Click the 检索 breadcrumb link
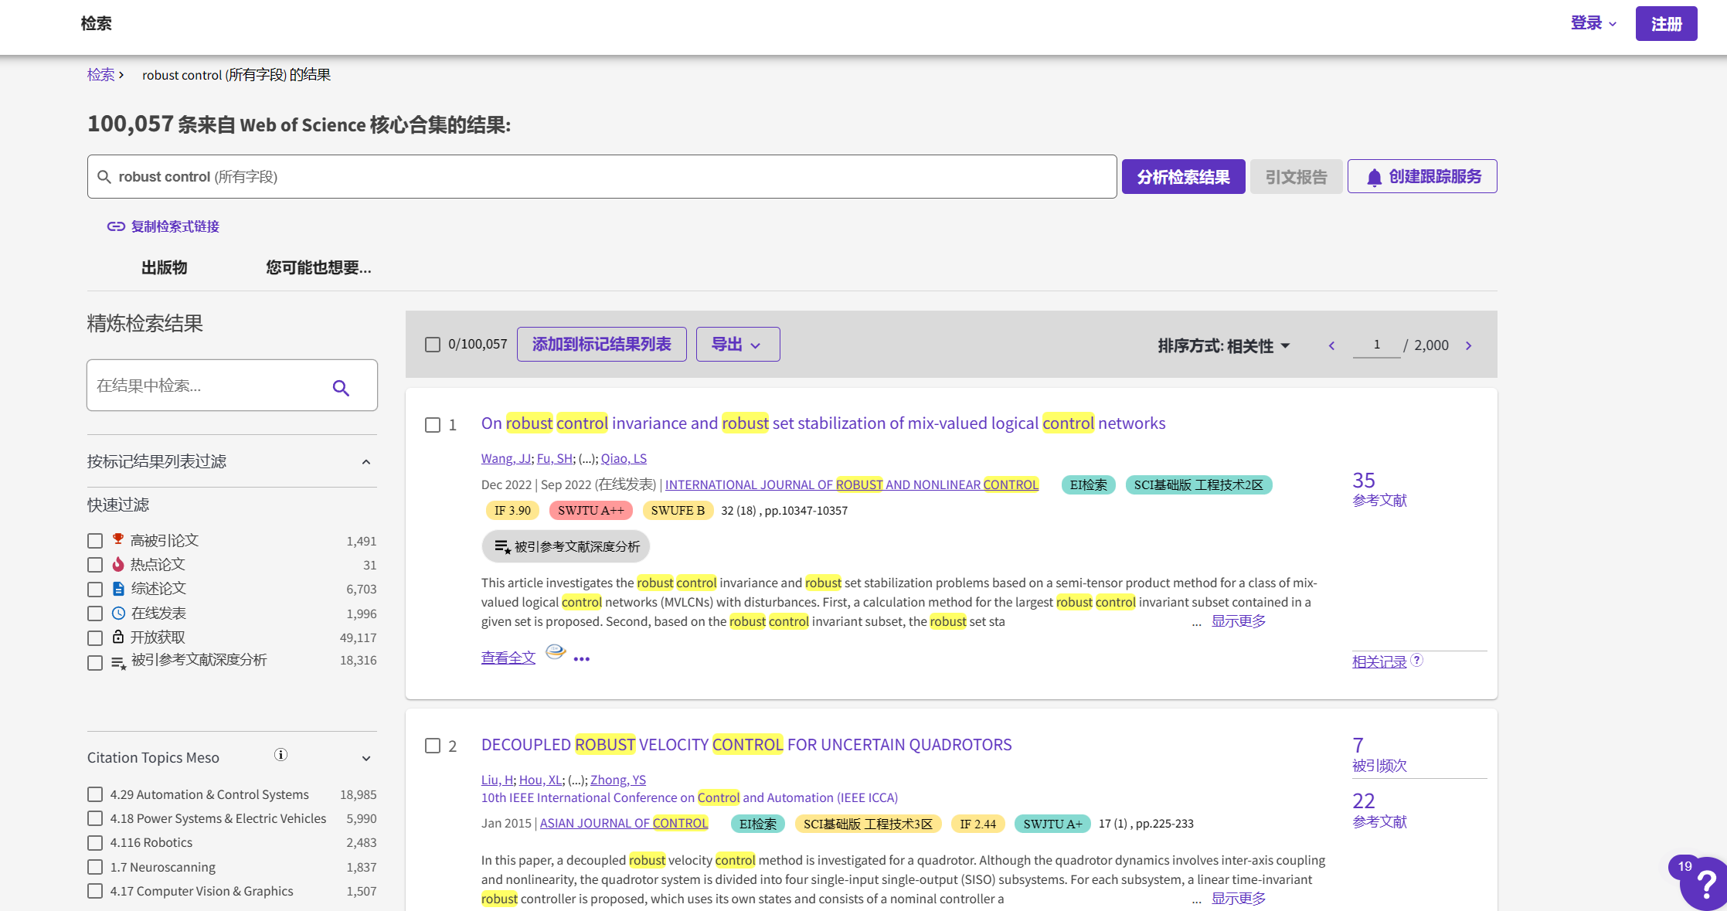Viewport: 1727px width, 911px height. 100,75
